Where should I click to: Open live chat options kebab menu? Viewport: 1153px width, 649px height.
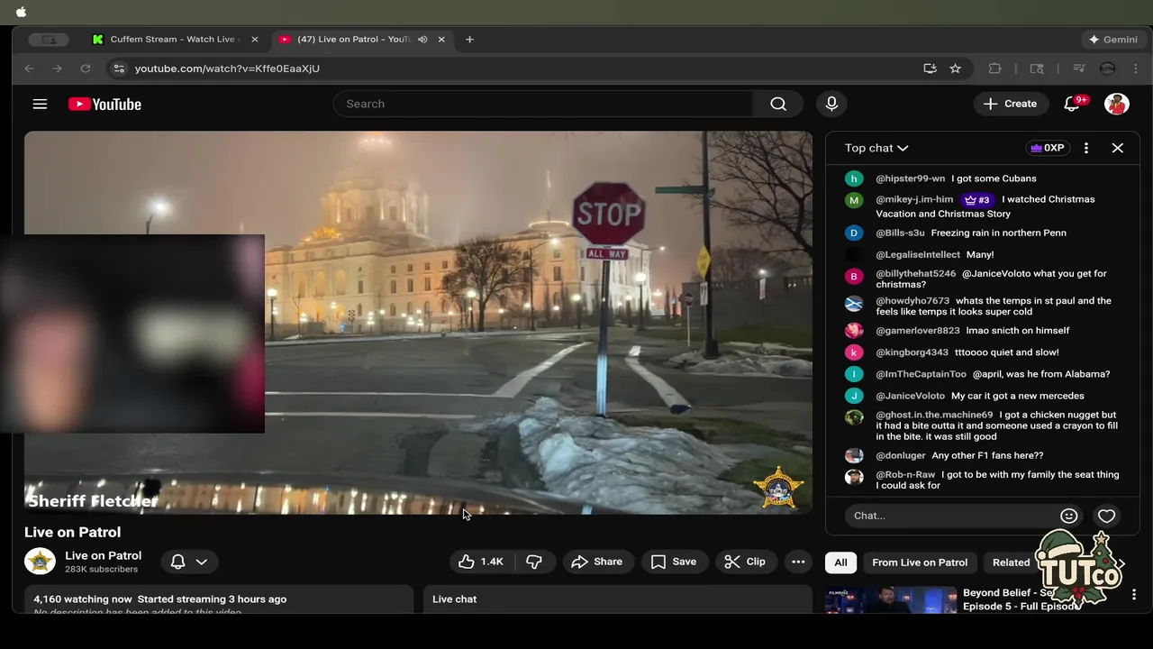1086,148
